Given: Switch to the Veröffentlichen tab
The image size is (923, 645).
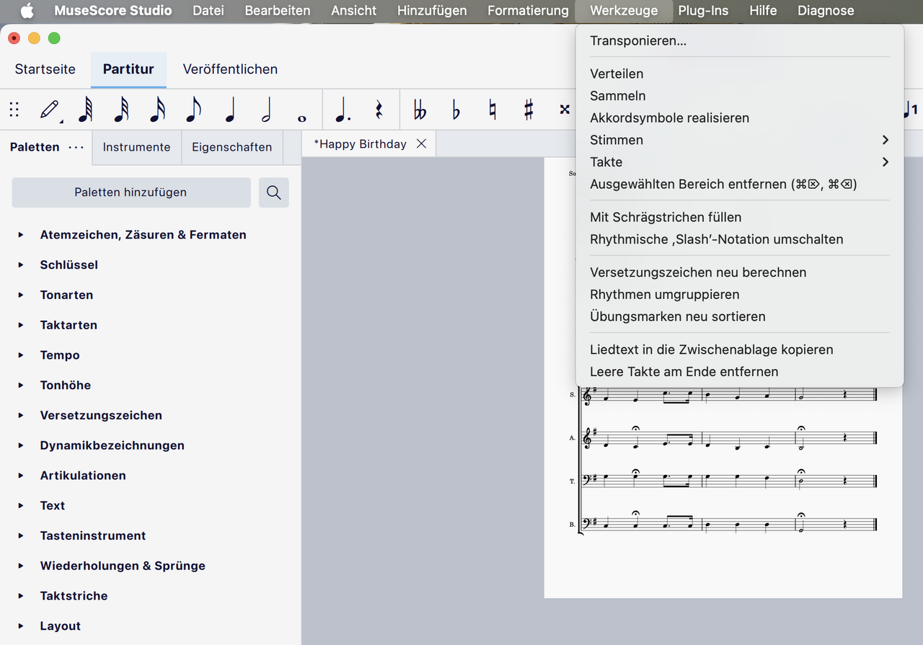Looking at the screenshot, I should click(x=230, y=69).
